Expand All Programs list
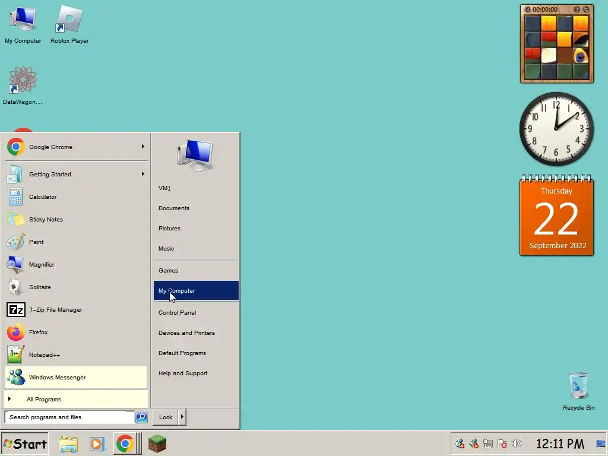Screen dimensions: 608x456 [x=76, y=399]
